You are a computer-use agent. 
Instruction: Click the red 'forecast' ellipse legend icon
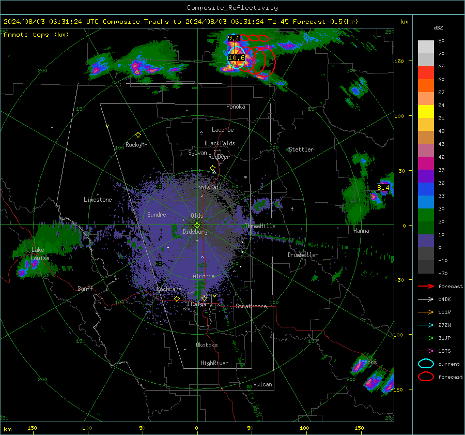pyautogui.click(x=426, y=377)
